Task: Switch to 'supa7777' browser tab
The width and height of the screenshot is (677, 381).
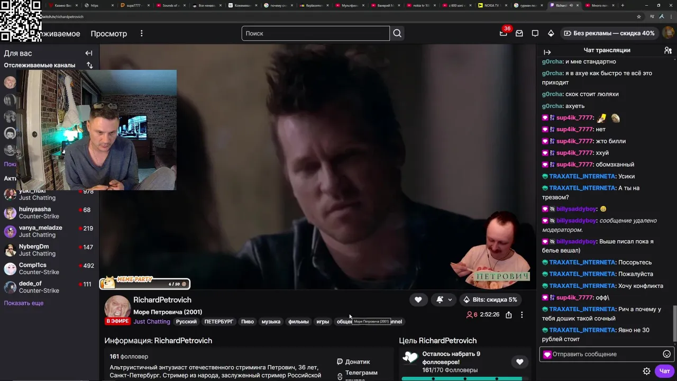Action: click(134, 5)
